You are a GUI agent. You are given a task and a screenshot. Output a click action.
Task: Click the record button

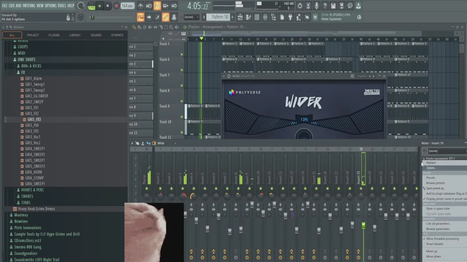pos(116,6)
